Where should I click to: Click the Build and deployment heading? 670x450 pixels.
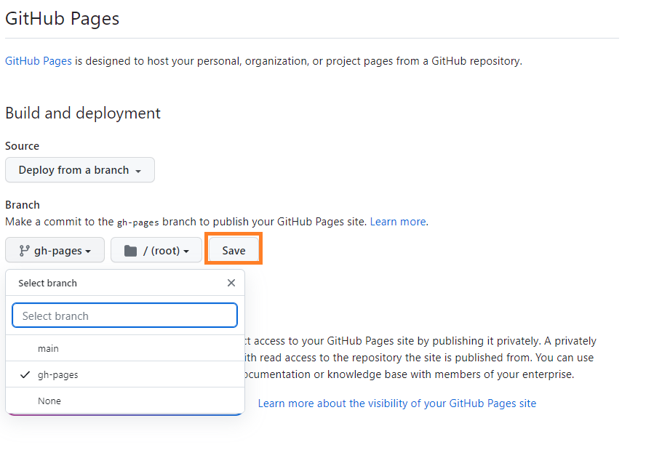point(83,113)
